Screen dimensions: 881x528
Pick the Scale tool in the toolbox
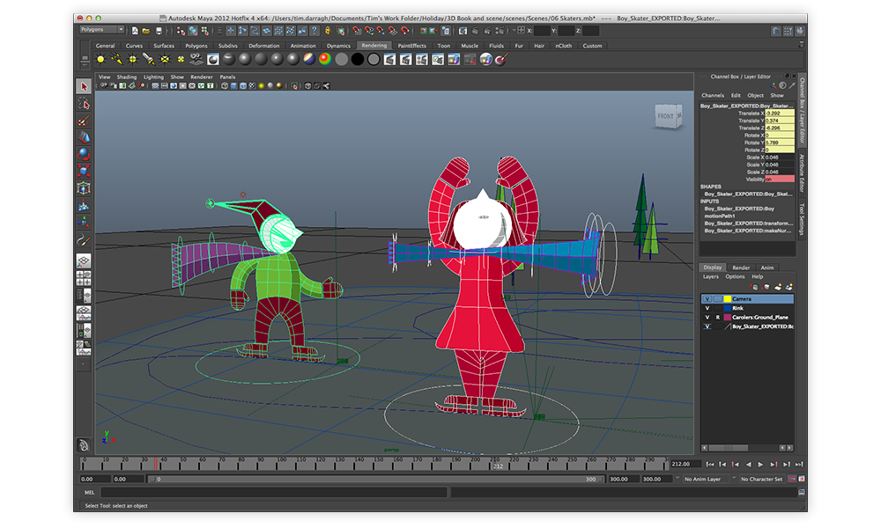pyautogui.click(x=84, y=171)
